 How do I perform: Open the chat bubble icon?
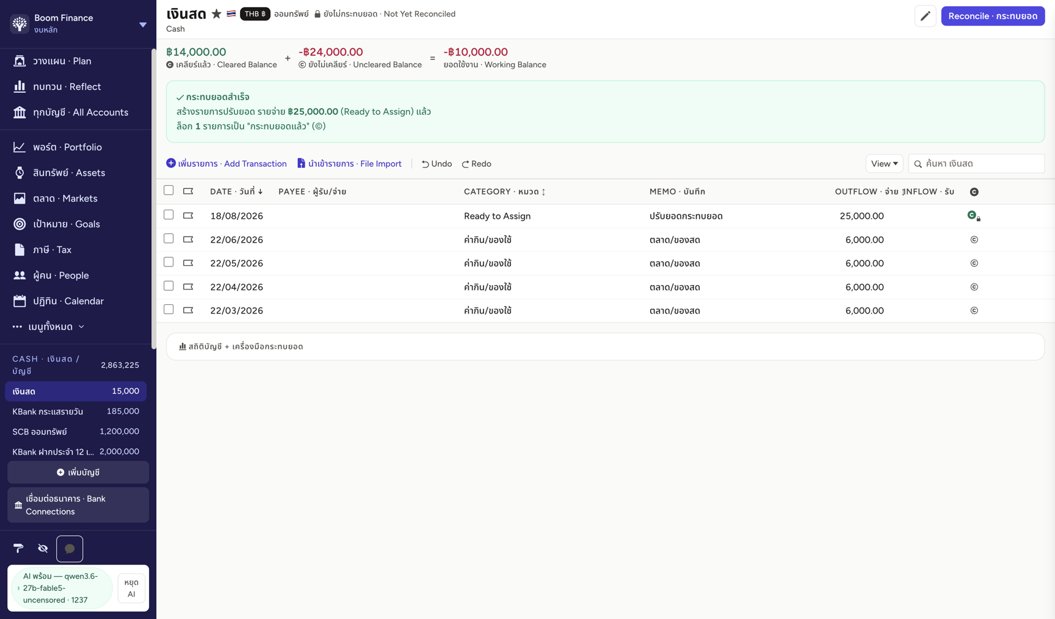click(x=70, y=549)
